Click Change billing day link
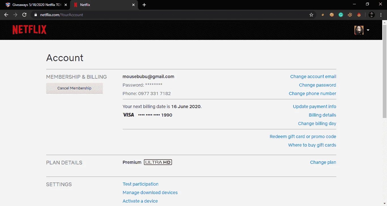This screenshot has width=387, height=206. 317,124
